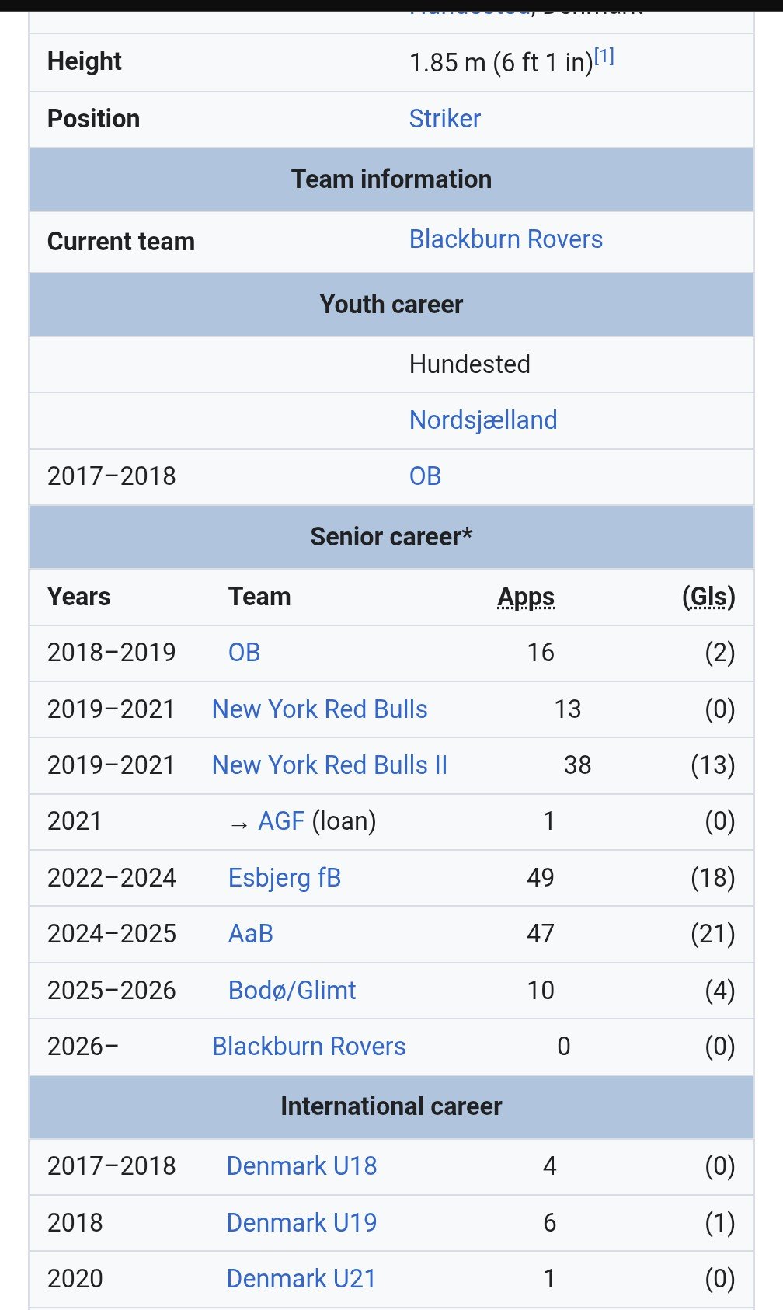Screen dimensions: 783x1310
Task: Open the Nordsjælland youth club link
Action: [482, 420]
